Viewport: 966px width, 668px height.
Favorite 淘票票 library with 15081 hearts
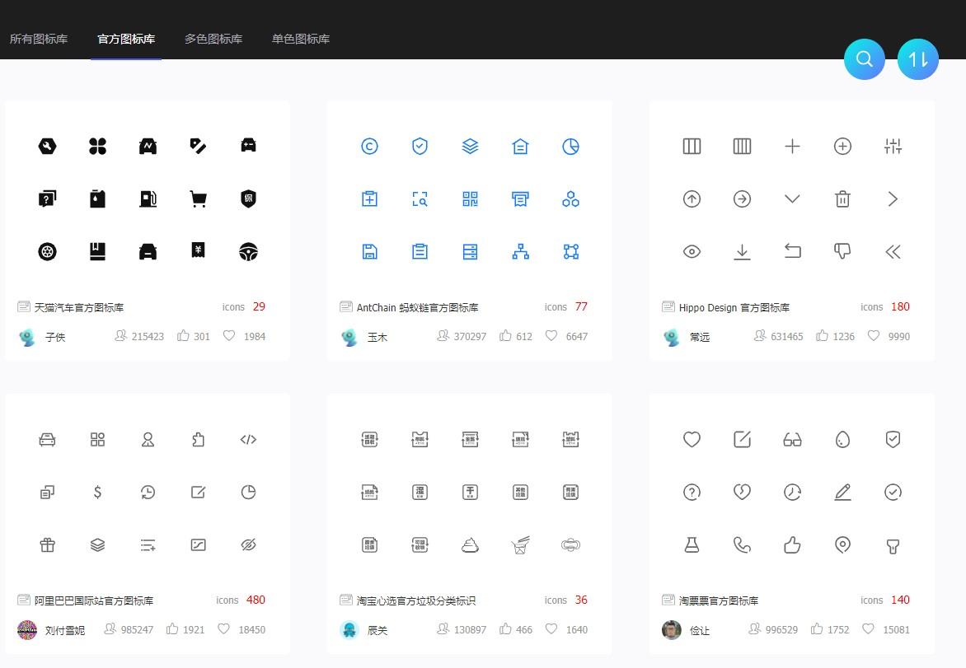pyautogui.click(x=868, y=628)
